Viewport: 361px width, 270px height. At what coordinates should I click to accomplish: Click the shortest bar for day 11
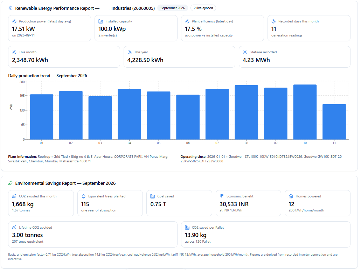334,122
